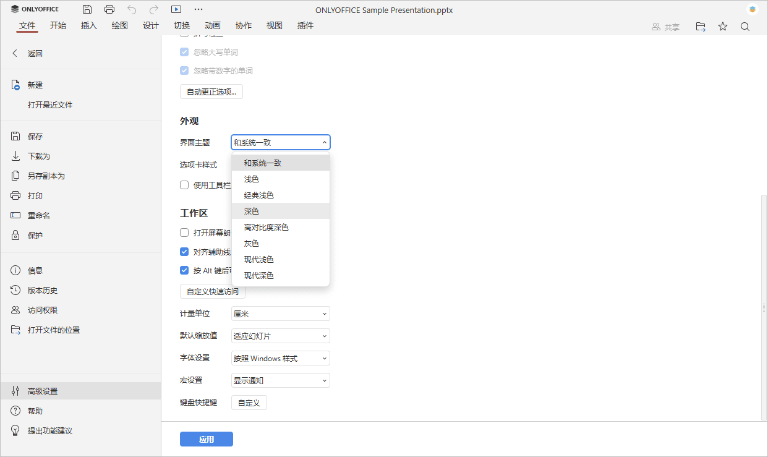This screenshot has height=457, width=768.
Task: Open the 计量单位 dropdown
Action: [x=280, y=314]
